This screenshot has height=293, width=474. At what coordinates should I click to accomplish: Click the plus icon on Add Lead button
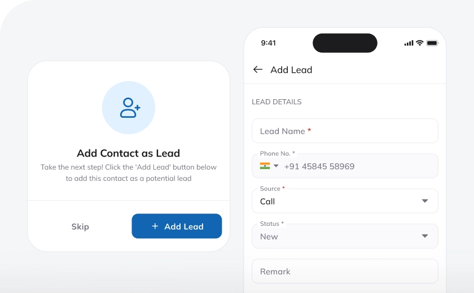(155, 227)
